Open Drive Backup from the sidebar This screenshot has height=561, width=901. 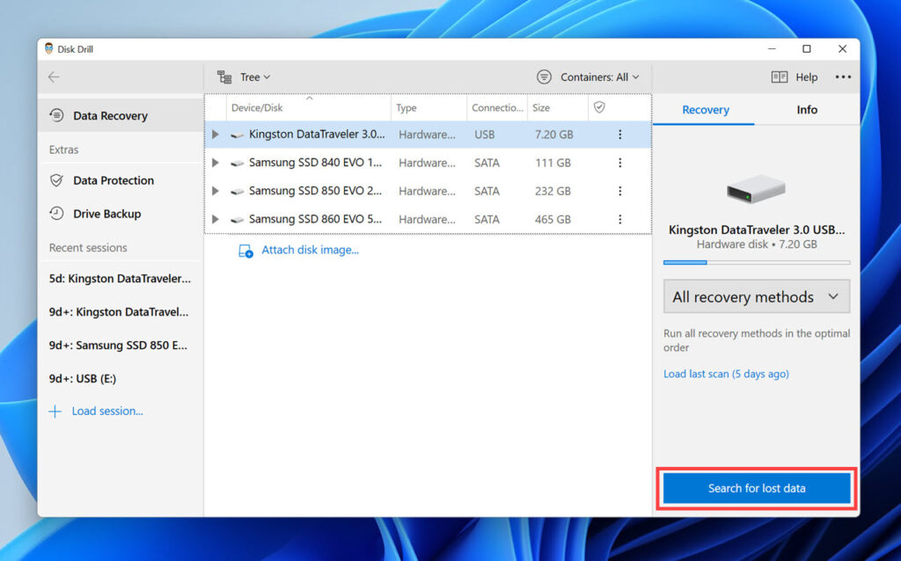click(106, 214)
